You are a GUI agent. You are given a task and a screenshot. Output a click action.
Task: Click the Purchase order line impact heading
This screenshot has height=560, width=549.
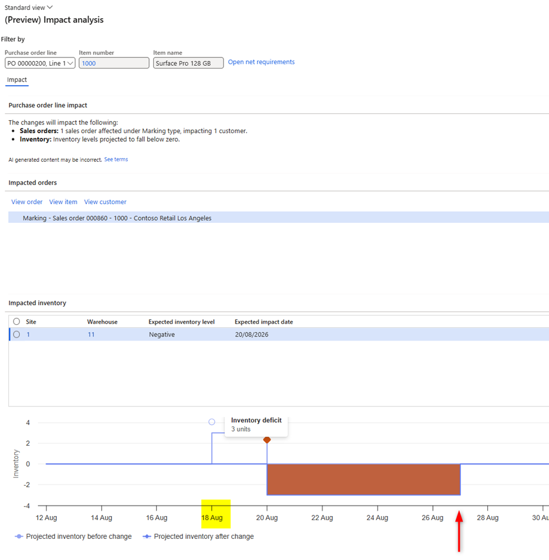(48, 106)
